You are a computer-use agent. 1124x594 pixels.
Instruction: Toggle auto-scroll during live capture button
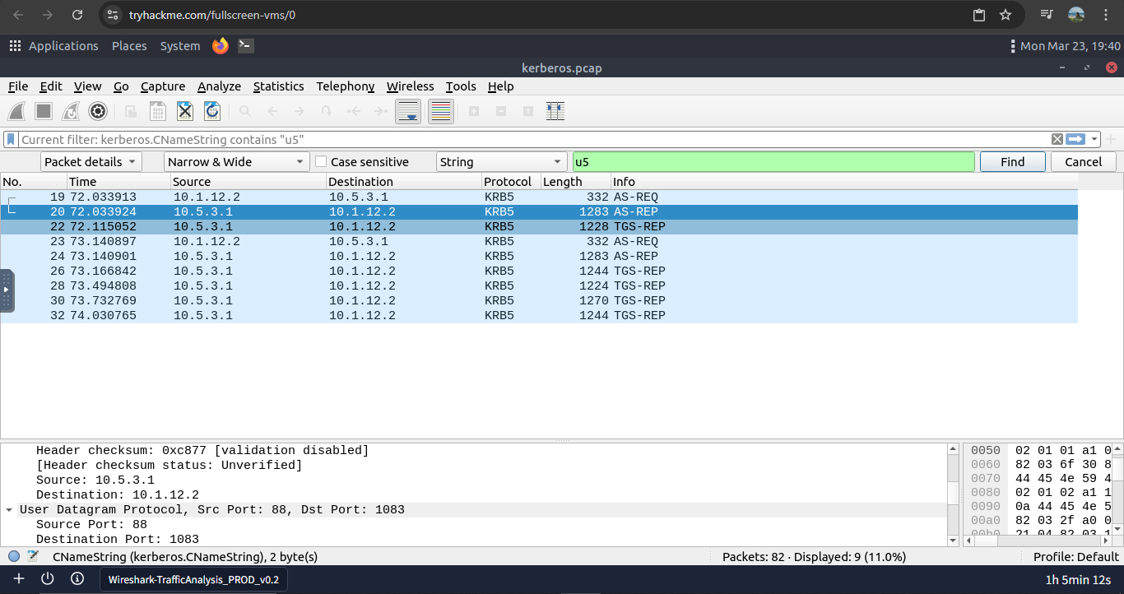(x=409, y=111)
